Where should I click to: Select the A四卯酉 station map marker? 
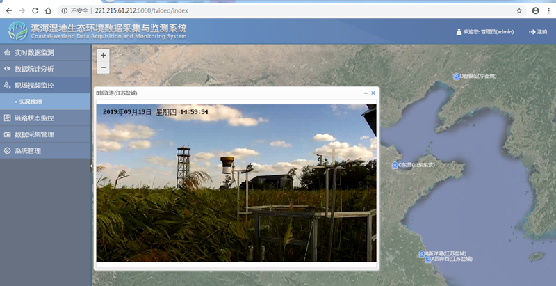tap(427, 259)
